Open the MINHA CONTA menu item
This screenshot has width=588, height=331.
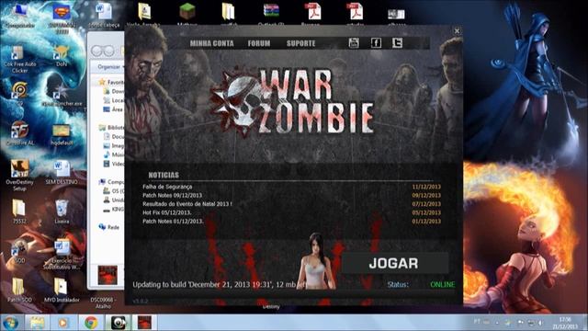click(x=212, y=43)
